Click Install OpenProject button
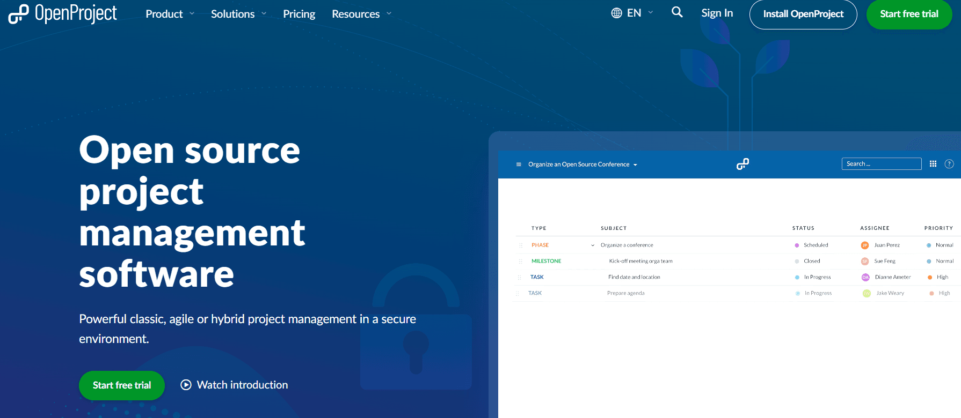961x418 pixels. click(803, 14)
